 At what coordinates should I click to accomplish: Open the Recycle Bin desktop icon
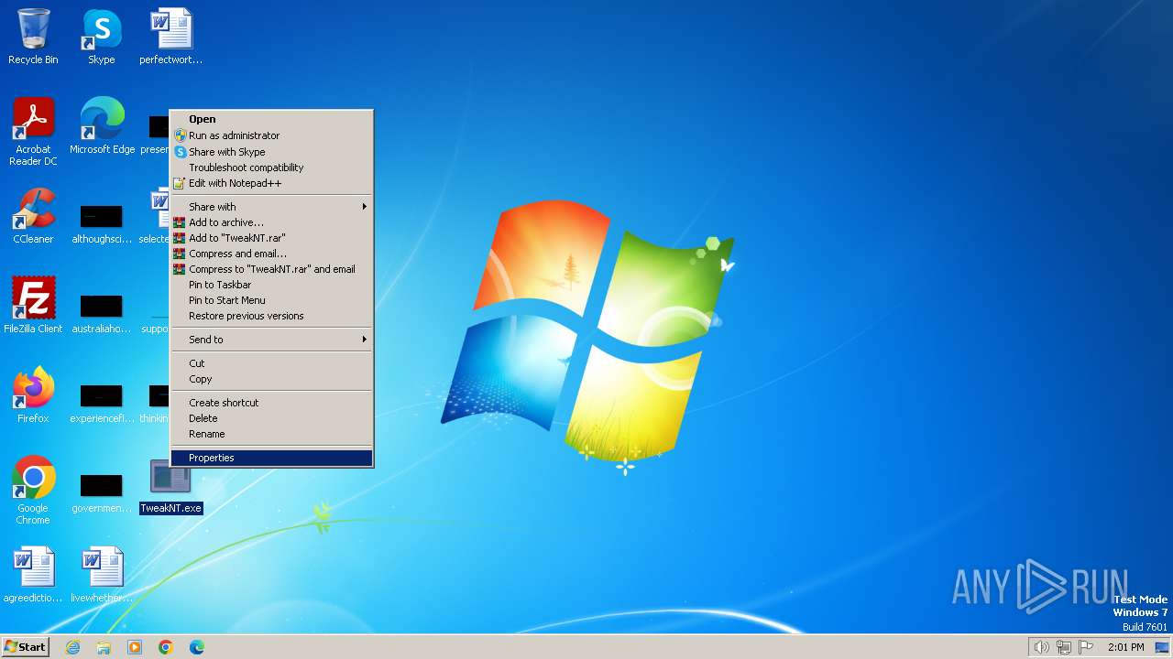(x=33, y=37)
